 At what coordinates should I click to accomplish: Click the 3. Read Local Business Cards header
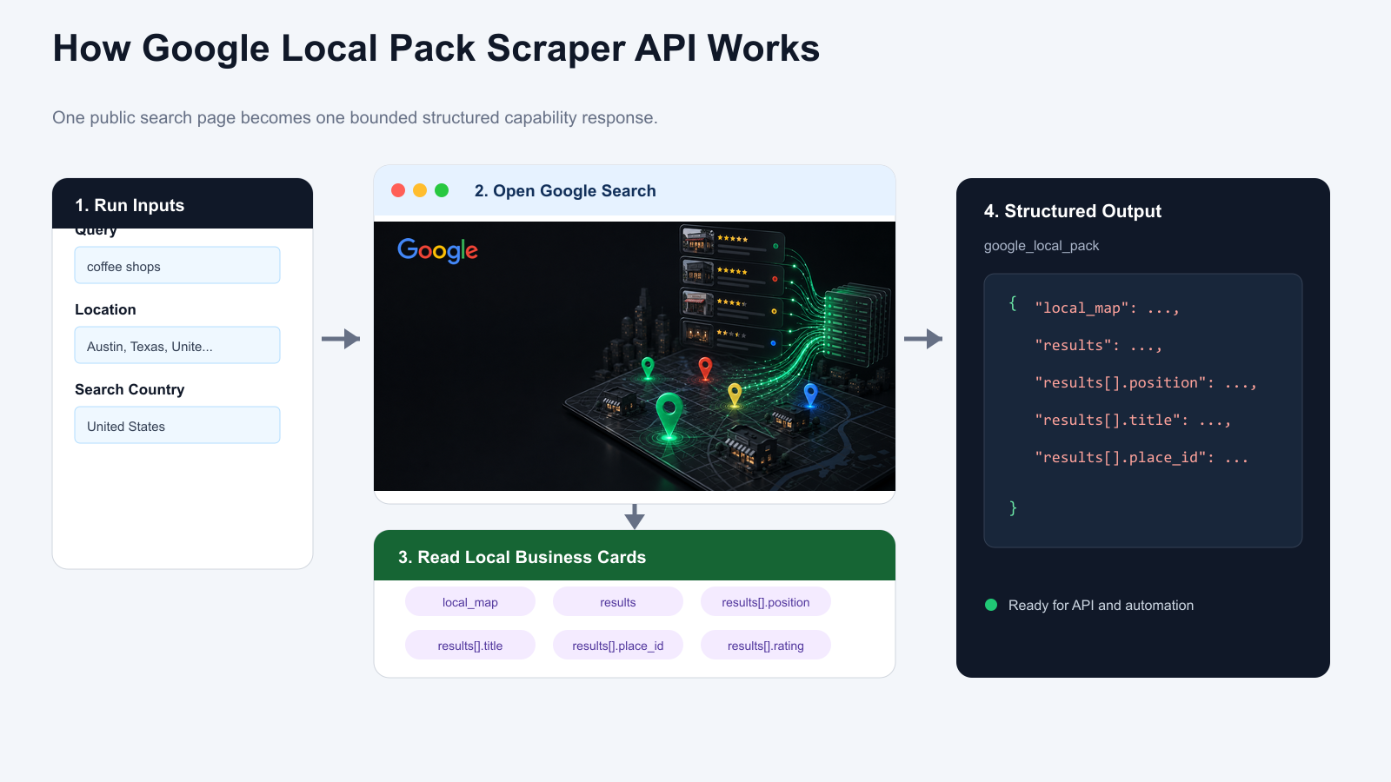click(635, 556)
